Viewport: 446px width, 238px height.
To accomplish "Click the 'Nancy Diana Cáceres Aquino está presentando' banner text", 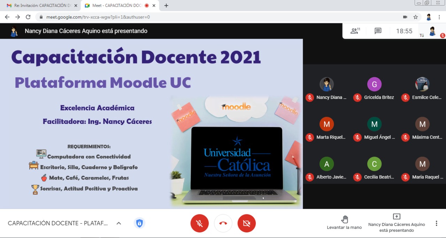I will click(x=86, y=31).
